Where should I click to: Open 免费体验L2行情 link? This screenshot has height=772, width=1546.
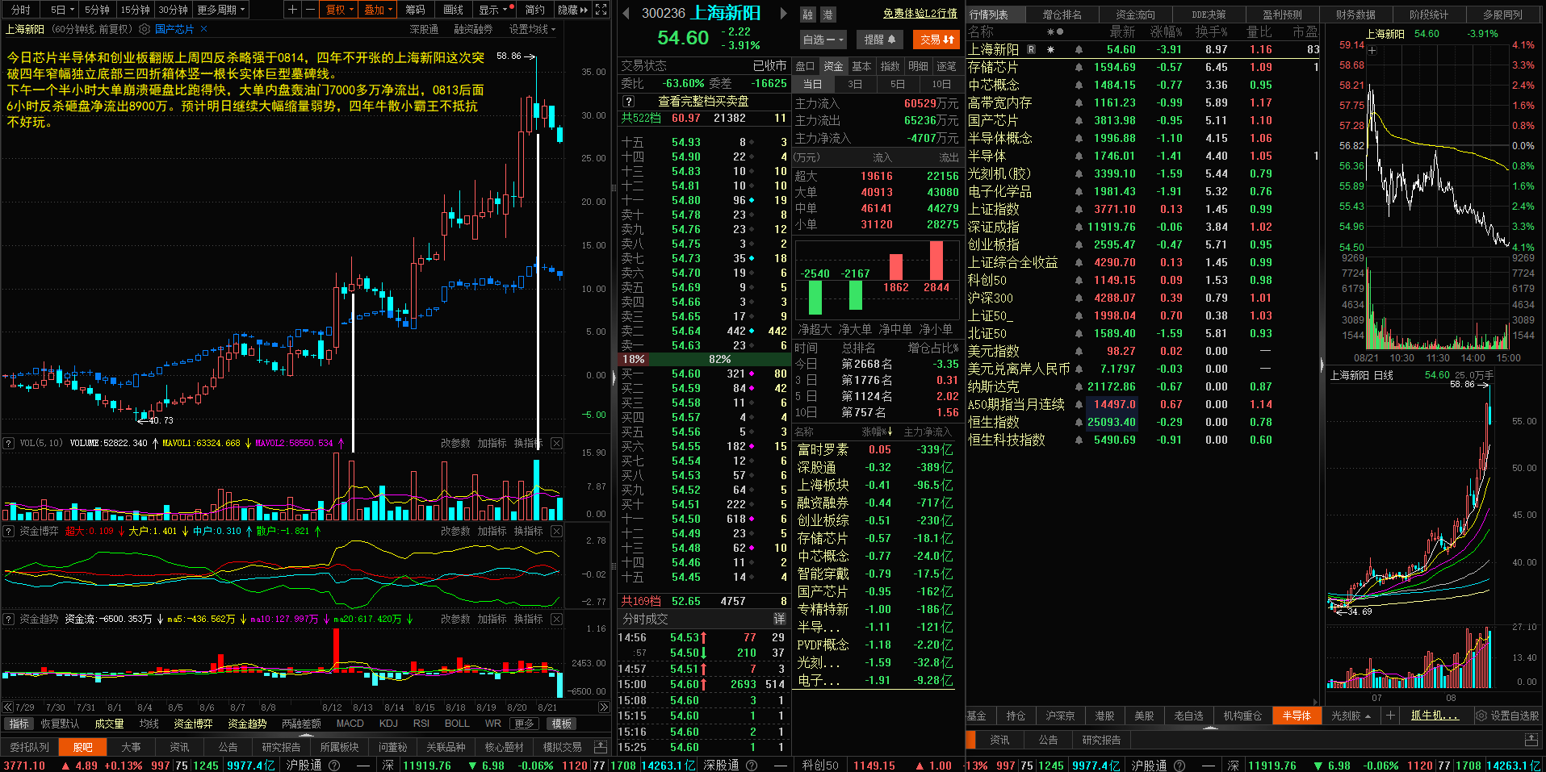920,14
